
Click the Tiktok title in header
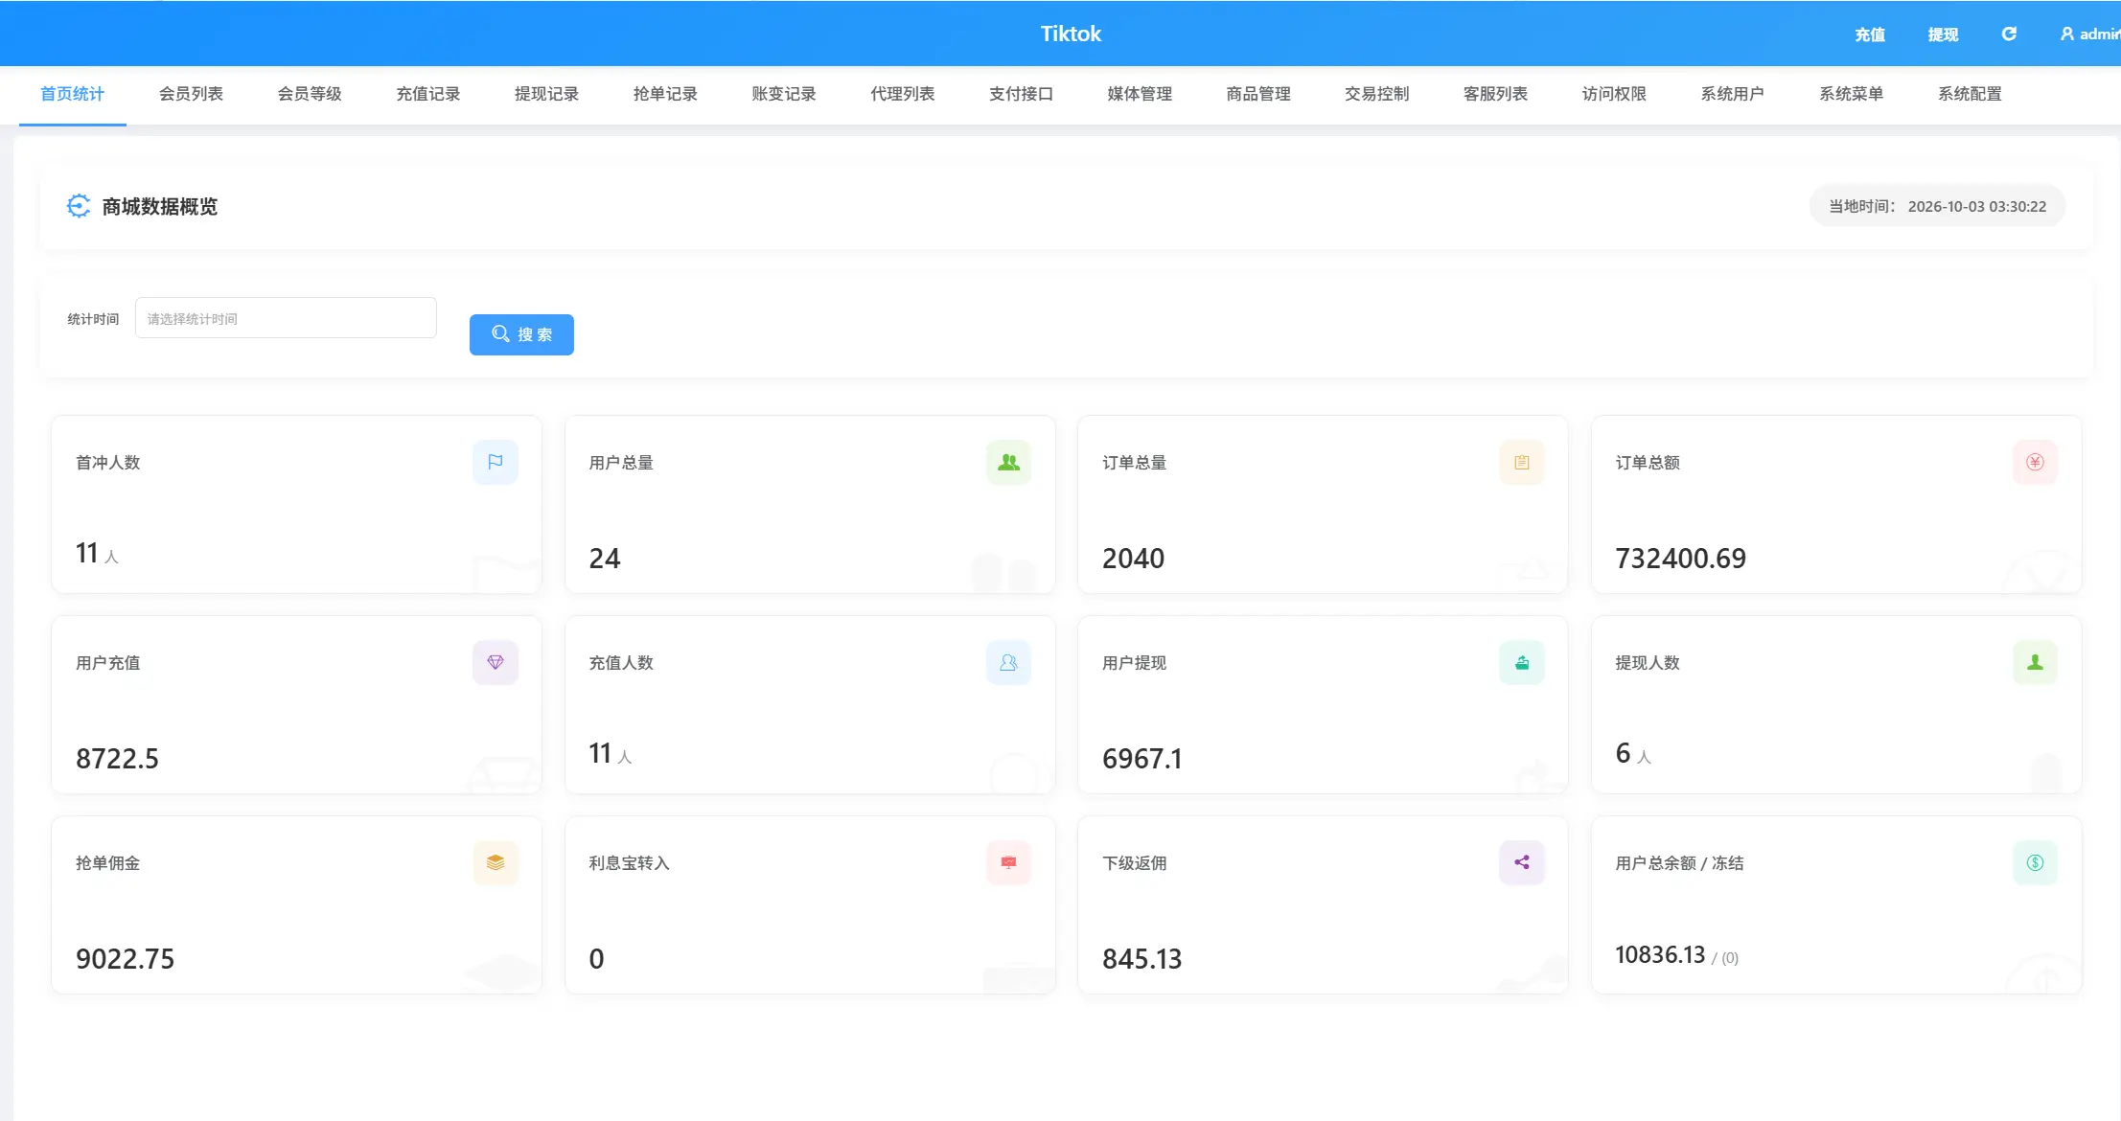coord(1071,34)
